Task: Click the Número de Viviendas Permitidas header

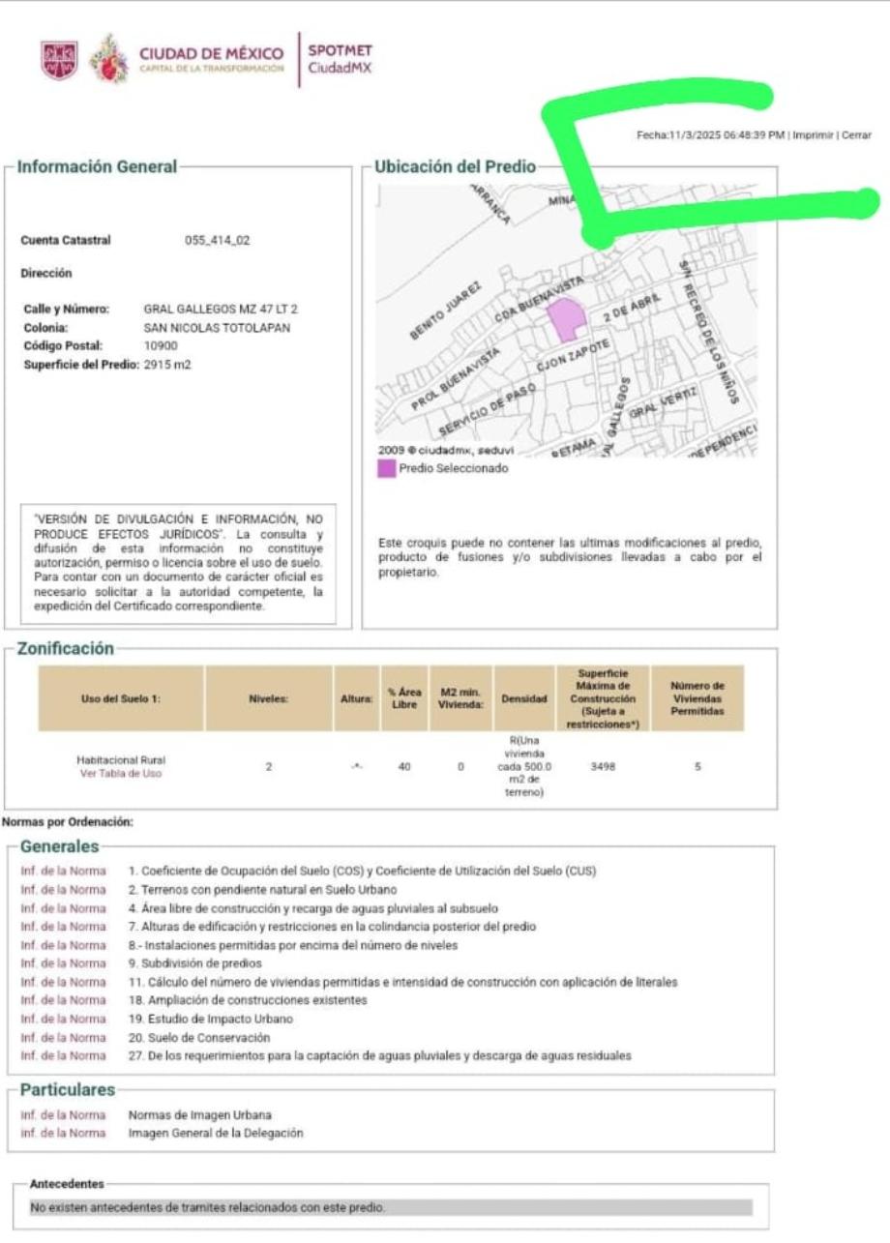Action: 697,697
